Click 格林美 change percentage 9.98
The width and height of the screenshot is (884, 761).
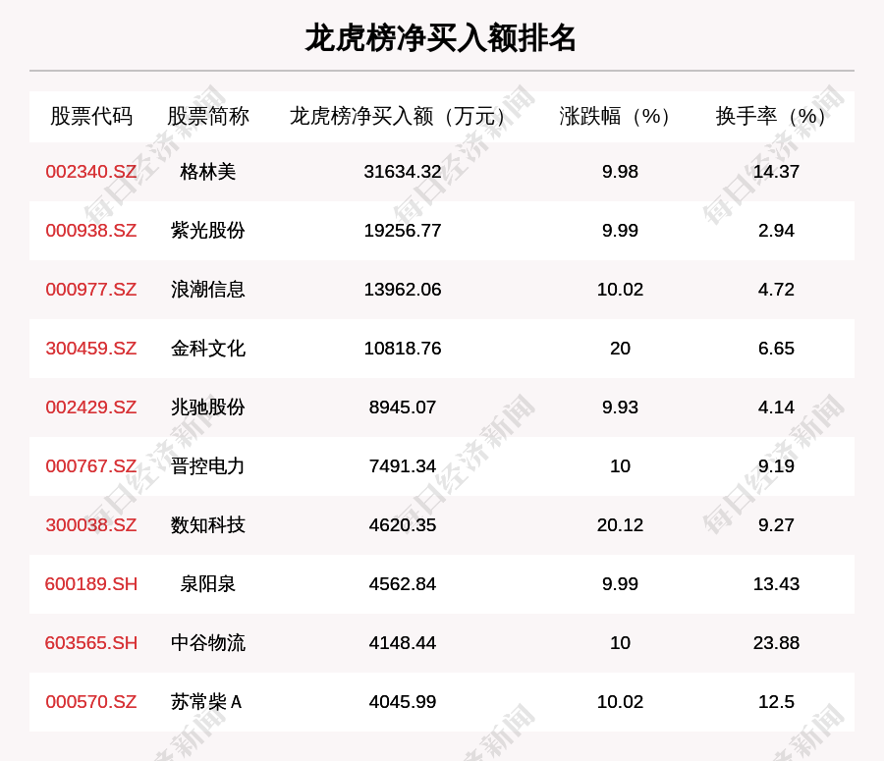click(620, 172)
